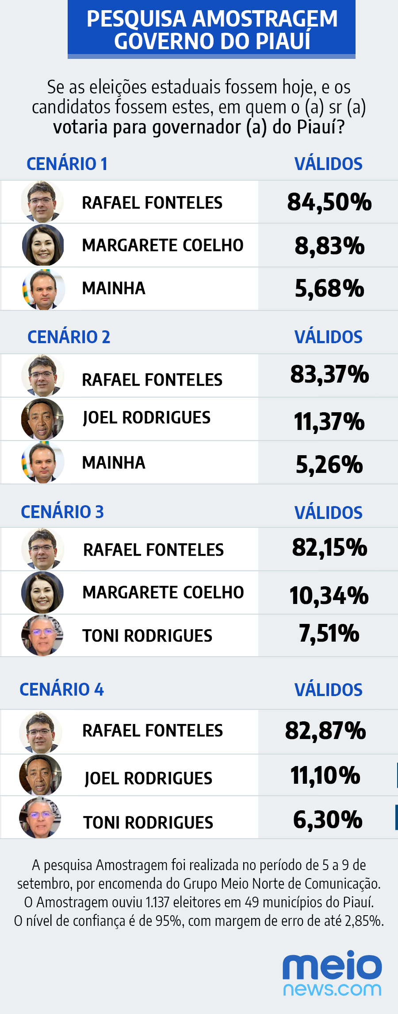
Task: Click the Cenário 2 heading
Action: point(69,337)
